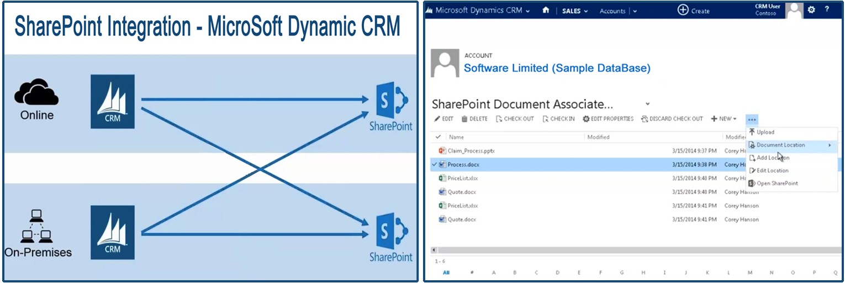Click the DISCARD CHECK OUT command
Image resolution: width=845 pixels, height=283 pixels.
[x=672, y=119]
